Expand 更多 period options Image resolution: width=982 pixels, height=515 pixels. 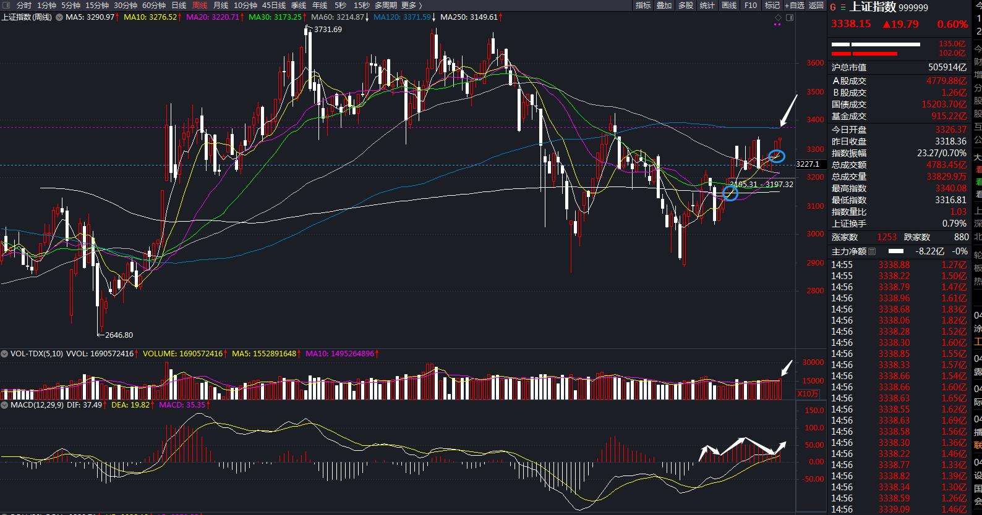click(x=412, y=6)
